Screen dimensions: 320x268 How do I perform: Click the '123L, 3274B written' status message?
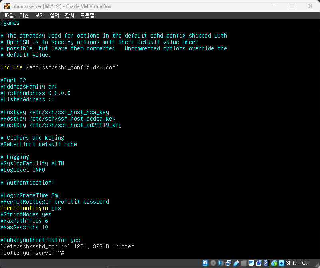[x=104, y=246]
